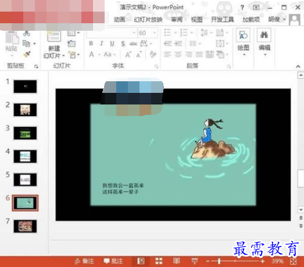The image size is (304, 267).
Task: Open the 编辑 editing group
Action: [264, 42]
